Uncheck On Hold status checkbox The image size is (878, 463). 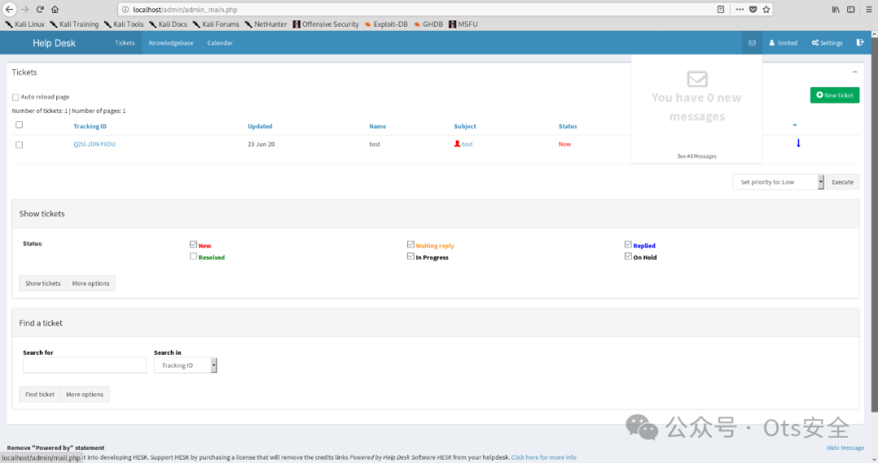pyautogui.click(x=628, y=256)
